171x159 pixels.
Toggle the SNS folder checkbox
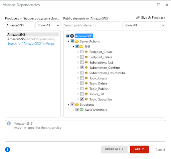tap(77, 46)
